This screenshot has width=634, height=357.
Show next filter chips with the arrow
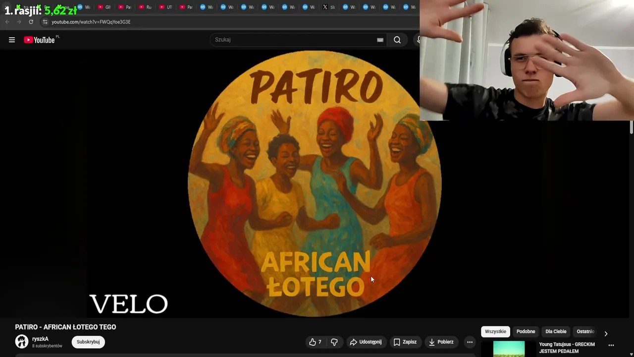[605, 334]
